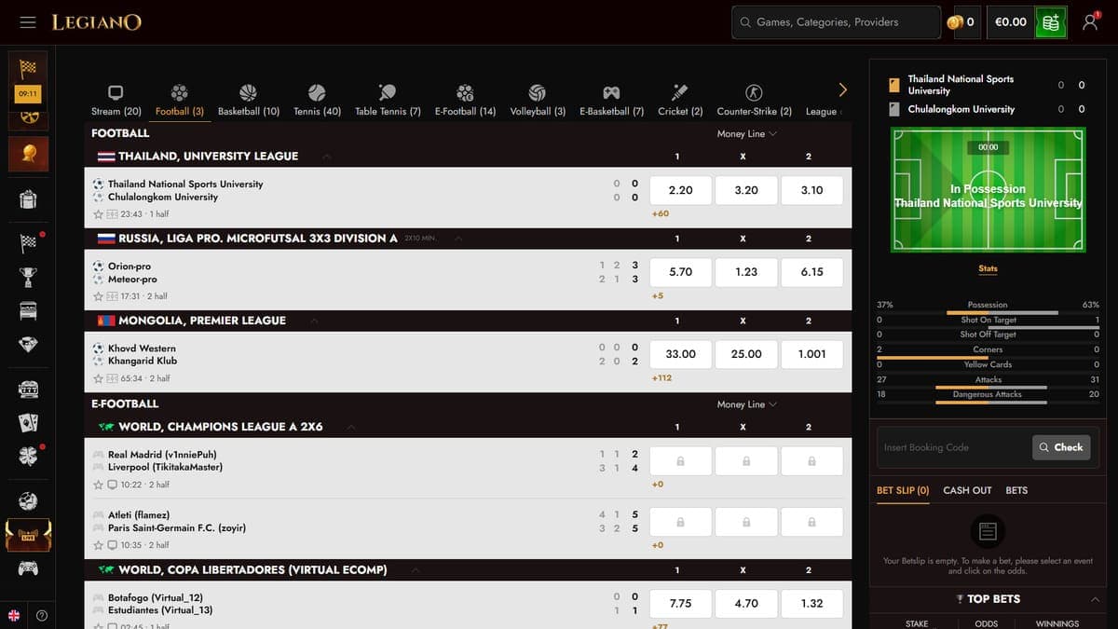Open the football sports sidebar icon
This screenshot has width=1118, height=629.
[x=29, y=501]
